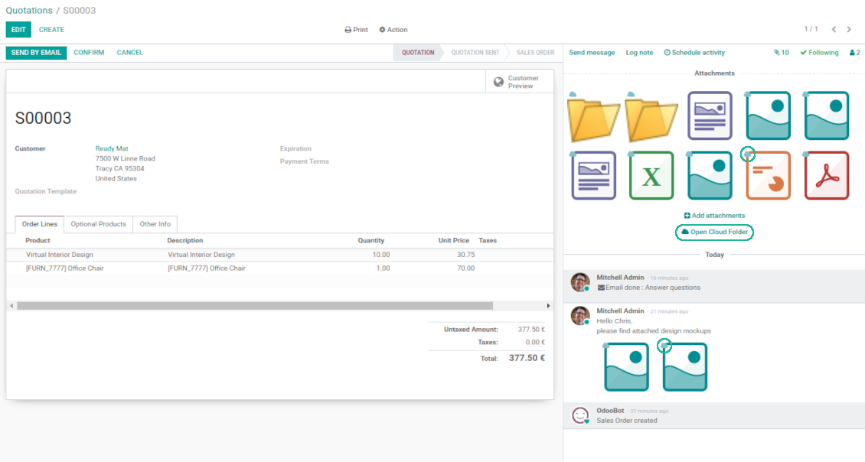The height and width of the screenshot is (462, 865).
Task: Open the Ready Mat customer link
Action: (x=112, y=148)
